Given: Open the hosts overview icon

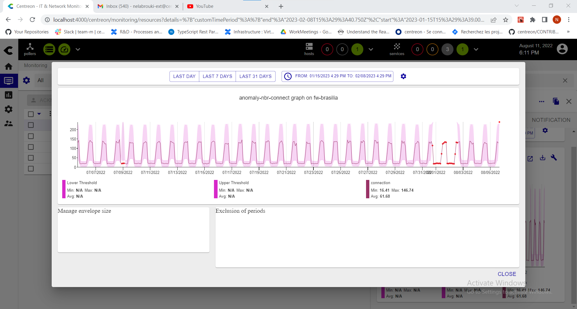Looking at the screenshot, I should (309, 49).
